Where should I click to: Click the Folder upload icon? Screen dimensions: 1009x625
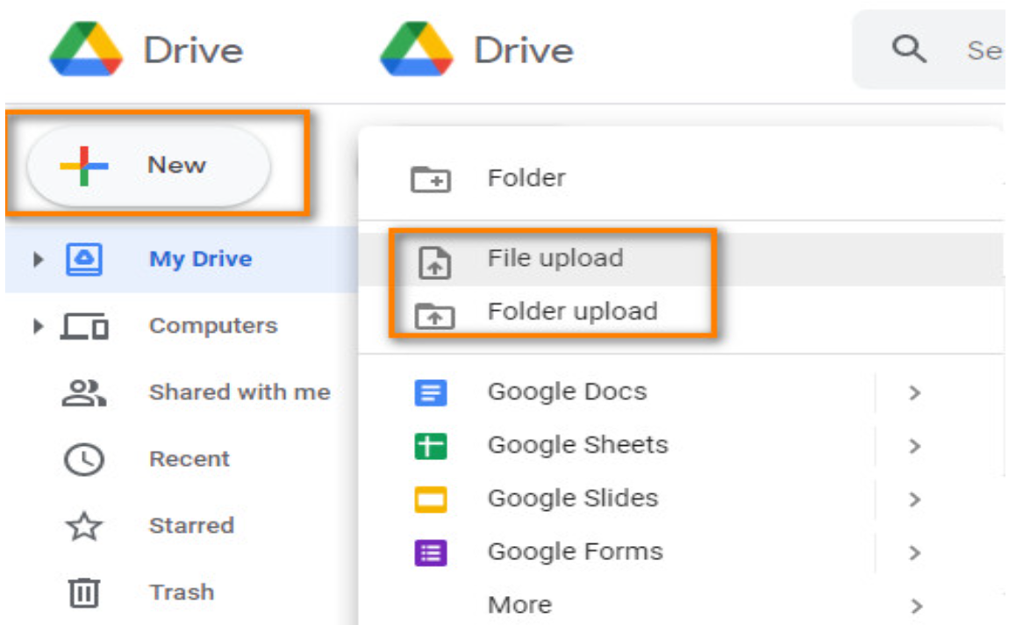pos(434,315)
